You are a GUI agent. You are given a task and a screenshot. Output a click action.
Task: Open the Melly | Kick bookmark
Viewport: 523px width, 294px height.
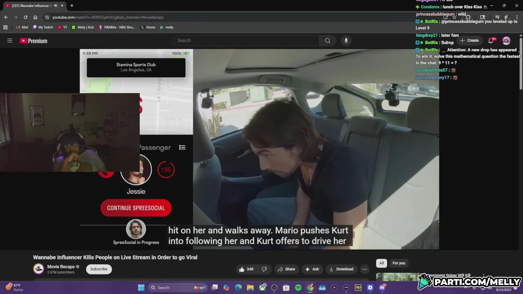pos(83,27)
